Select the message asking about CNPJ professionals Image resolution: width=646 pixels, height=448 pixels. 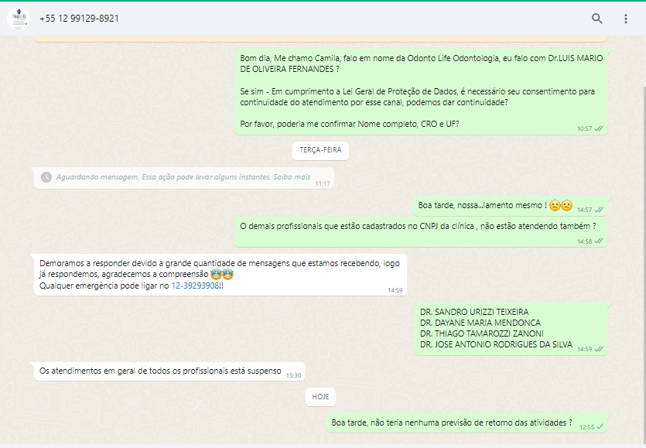click(x=421, y=231)
